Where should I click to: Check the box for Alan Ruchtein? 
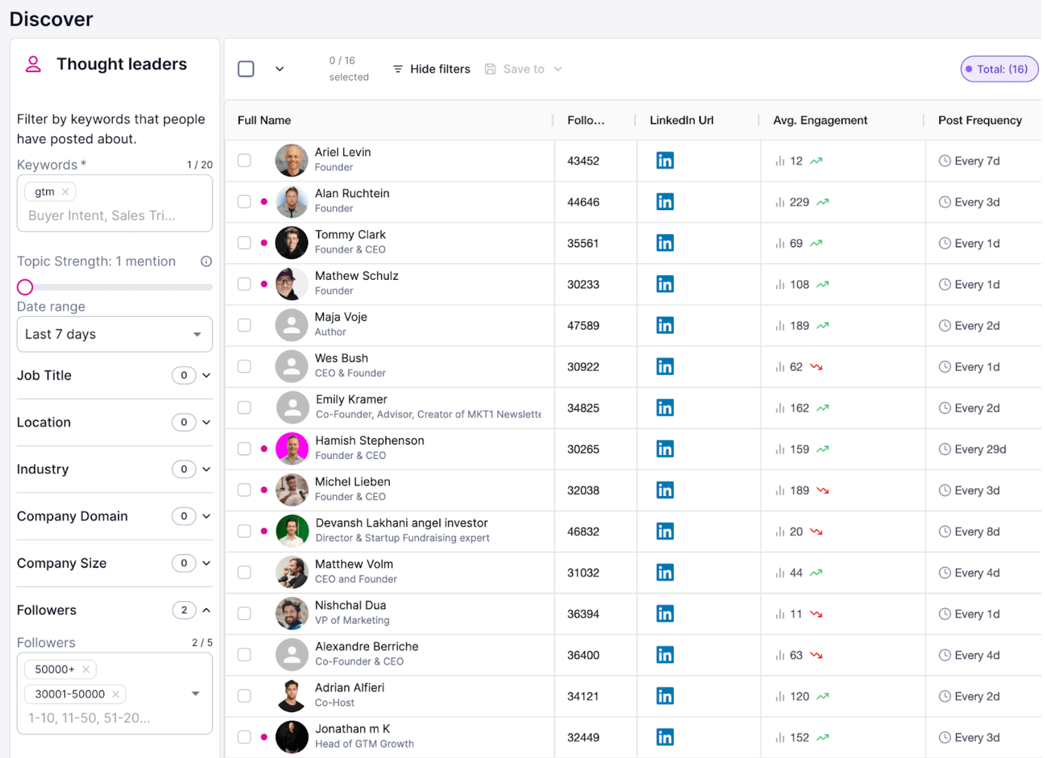244,202
